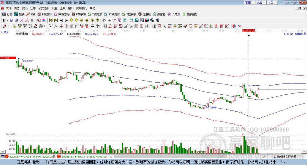Screen dimensions: 307x165
Task: Click the 主页 homepage button
Action: coord(272,2)
